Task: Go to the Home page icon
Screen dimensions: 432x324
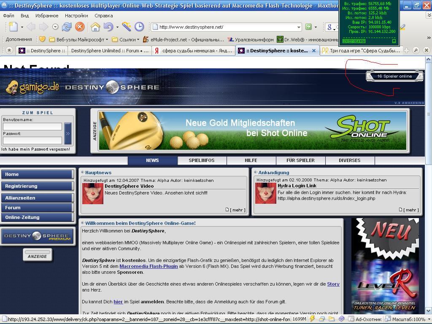Action: tap(95, 27)
